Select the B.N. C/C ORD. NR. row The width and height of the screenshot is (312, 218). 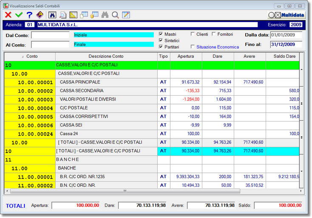coord(152,185)
